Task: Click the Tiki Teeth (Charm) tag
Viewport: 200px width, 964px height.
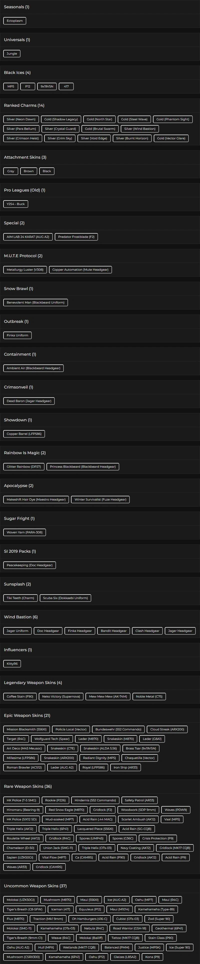Action: click(x=20, y=598)
